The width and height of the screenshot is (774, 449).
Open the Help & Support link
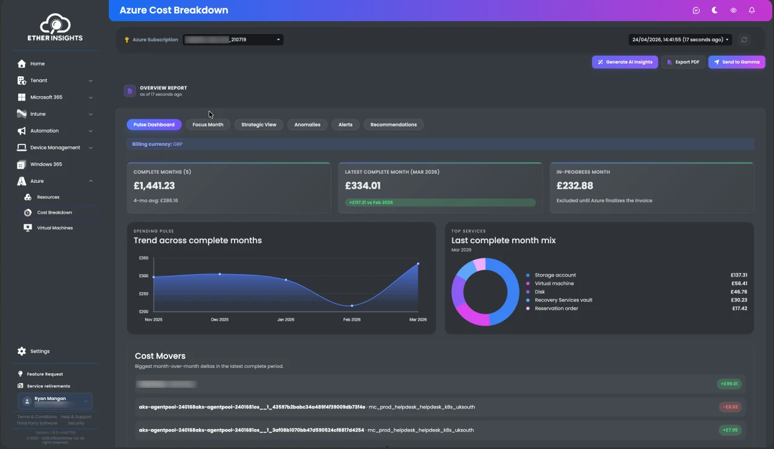click(x=76, y=417)
